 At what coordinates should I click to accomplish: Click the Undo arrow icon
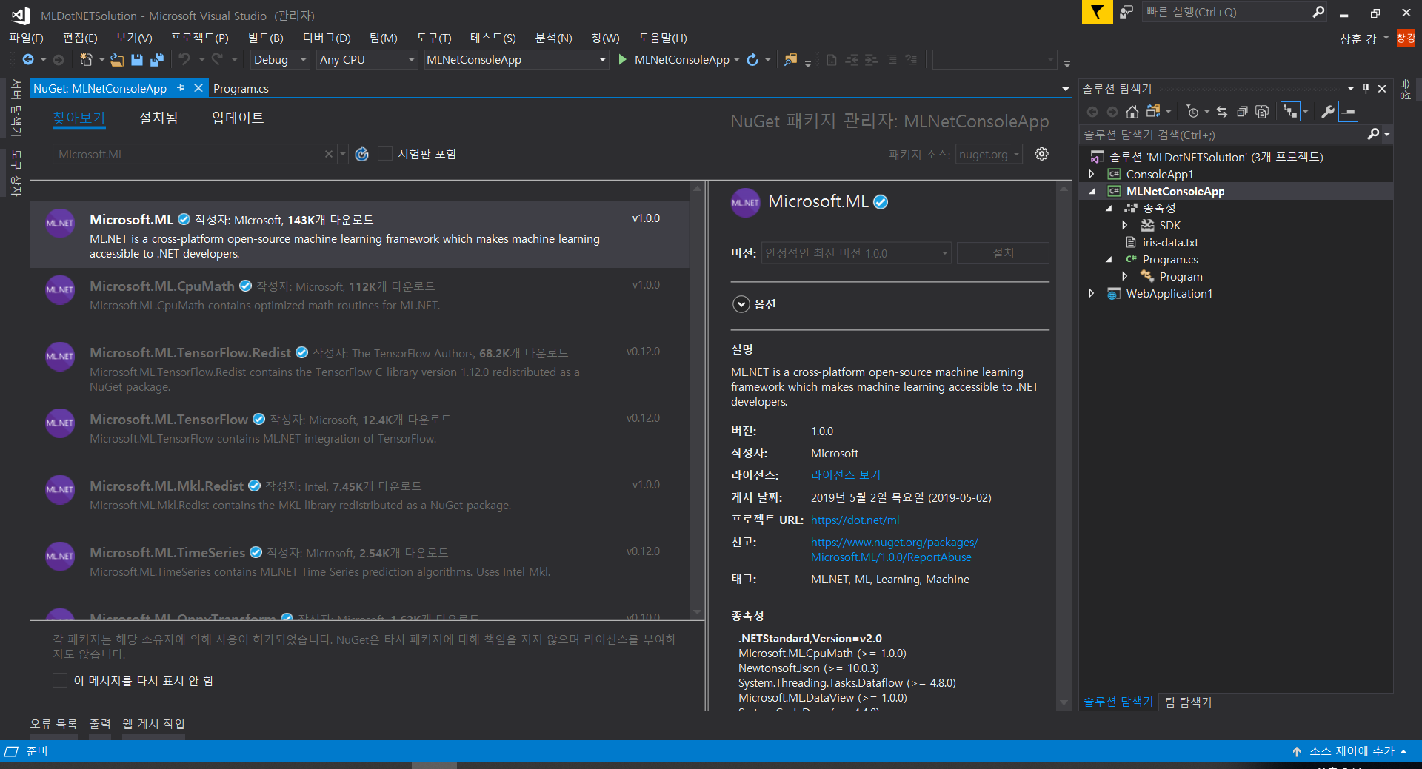pyautogui.click(x=184, y=60)
